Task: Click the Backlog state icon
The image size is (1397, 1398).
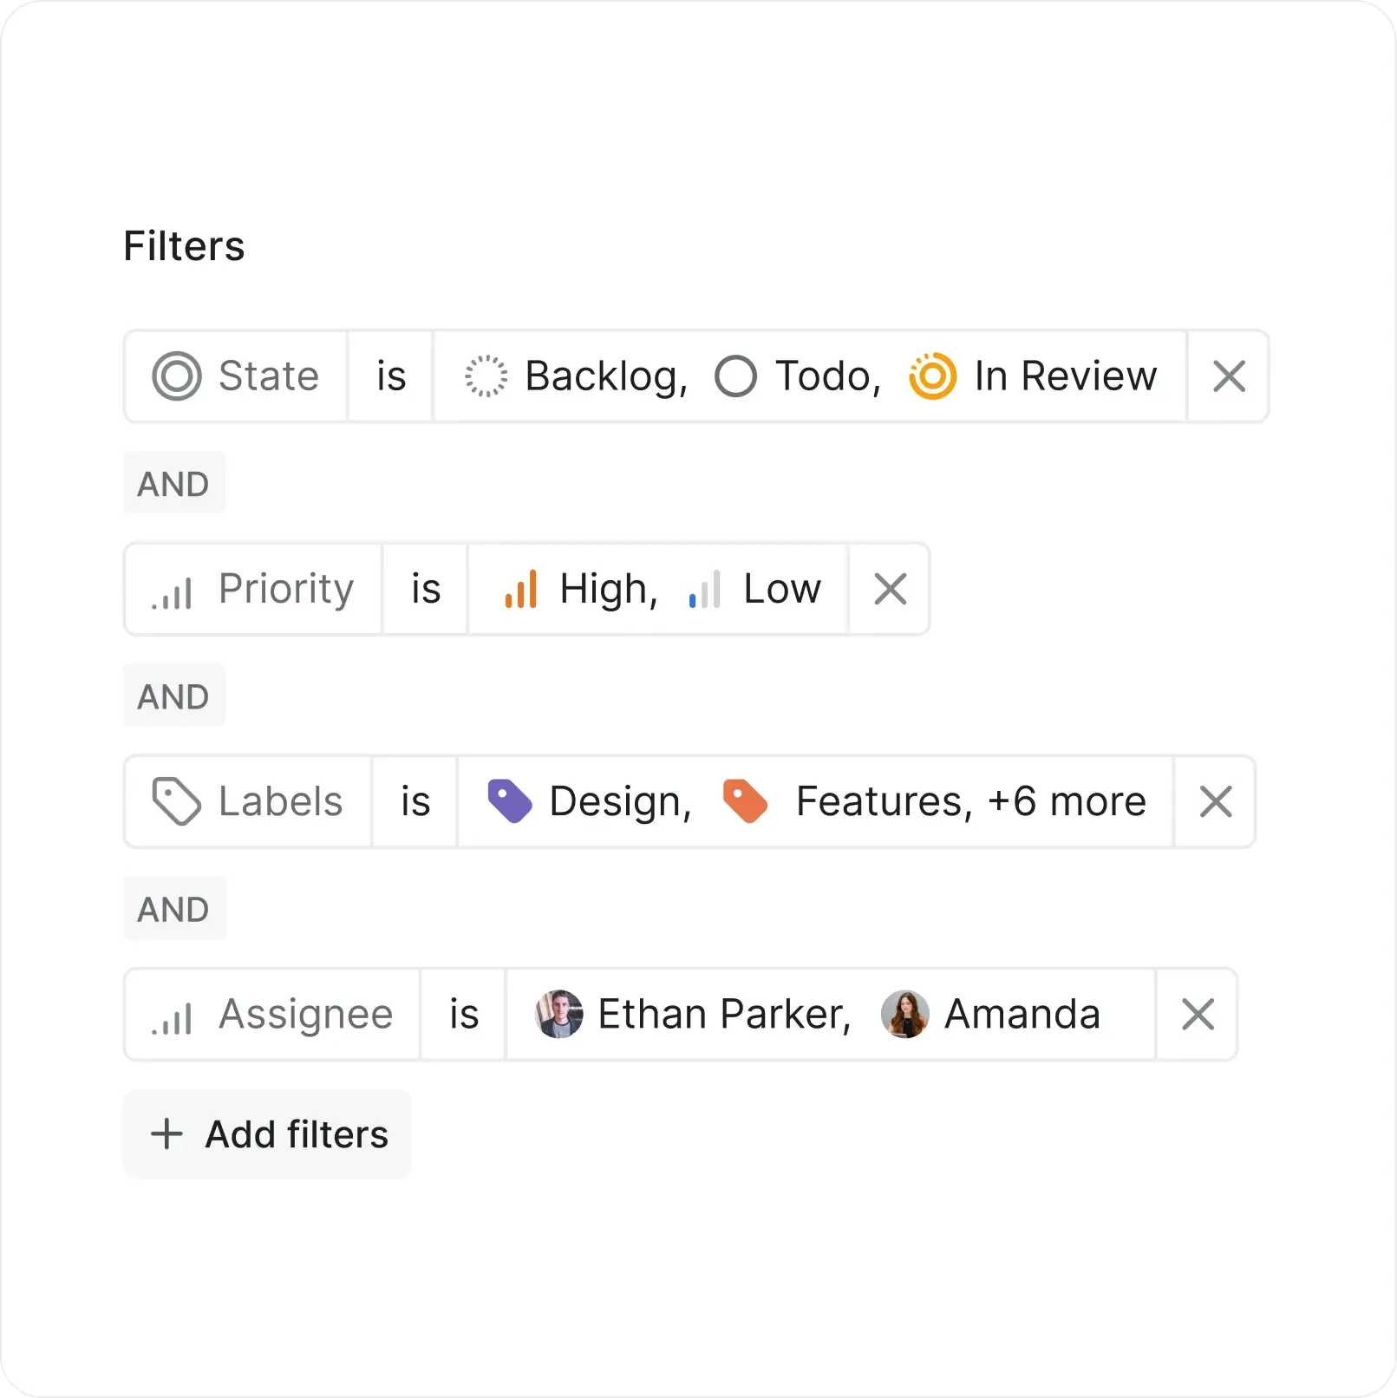Action: (x=486, y=376)
